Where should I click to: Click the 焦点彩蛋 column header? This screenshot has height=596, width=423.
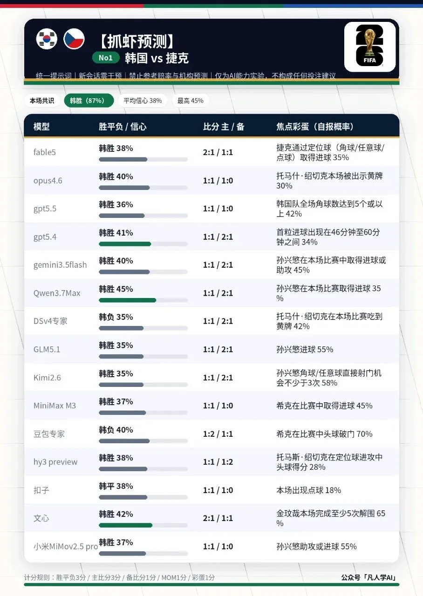(x=315, y=127)
